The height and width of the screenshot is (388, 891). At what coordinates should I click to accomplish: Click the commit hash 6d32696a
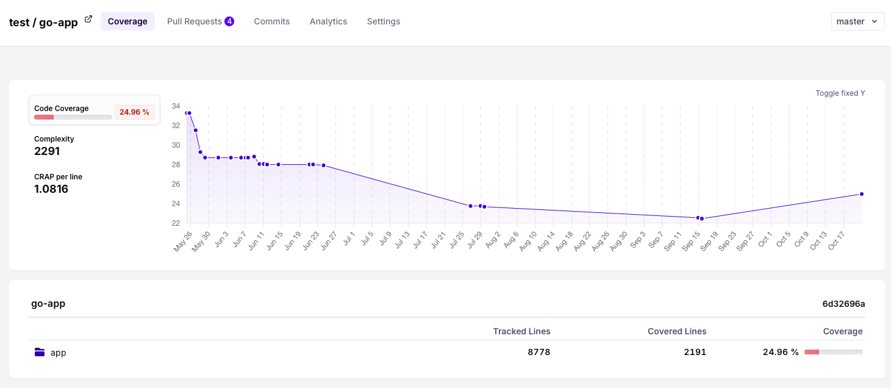(843, 304)
